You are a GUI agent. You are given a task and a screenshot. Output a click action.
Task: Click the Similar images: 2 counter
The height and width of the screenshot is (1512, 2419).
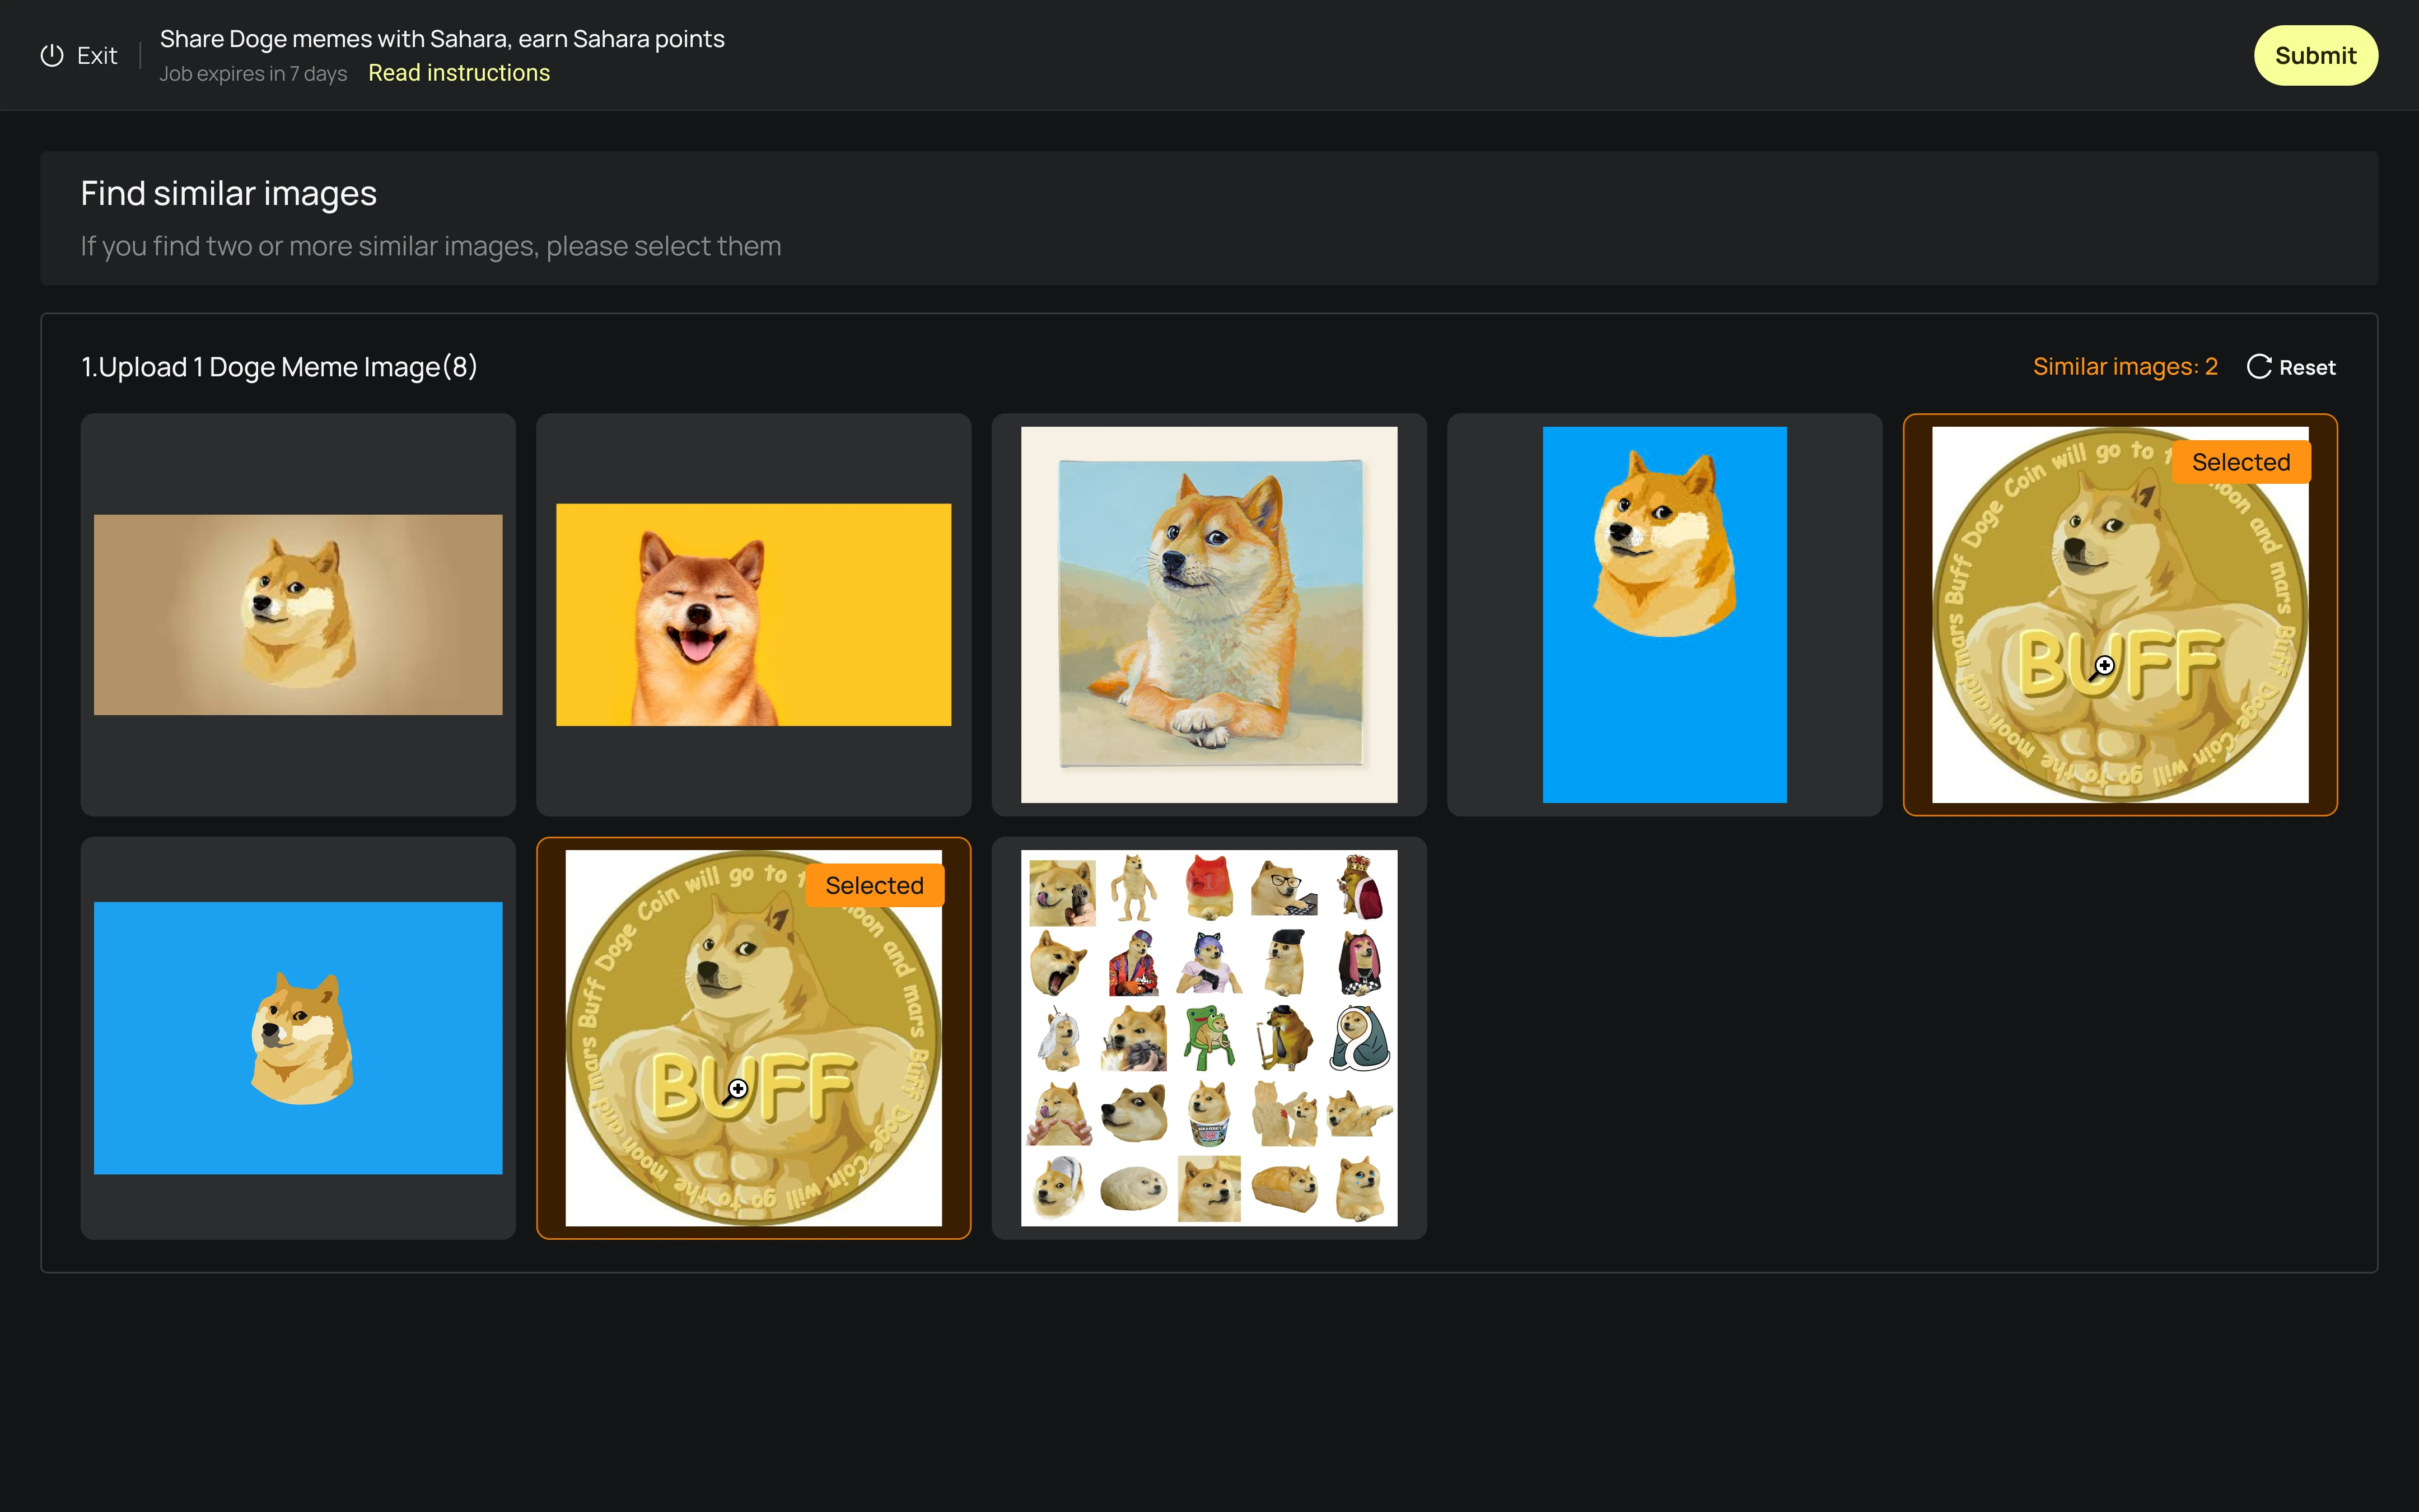(2124, 367)
